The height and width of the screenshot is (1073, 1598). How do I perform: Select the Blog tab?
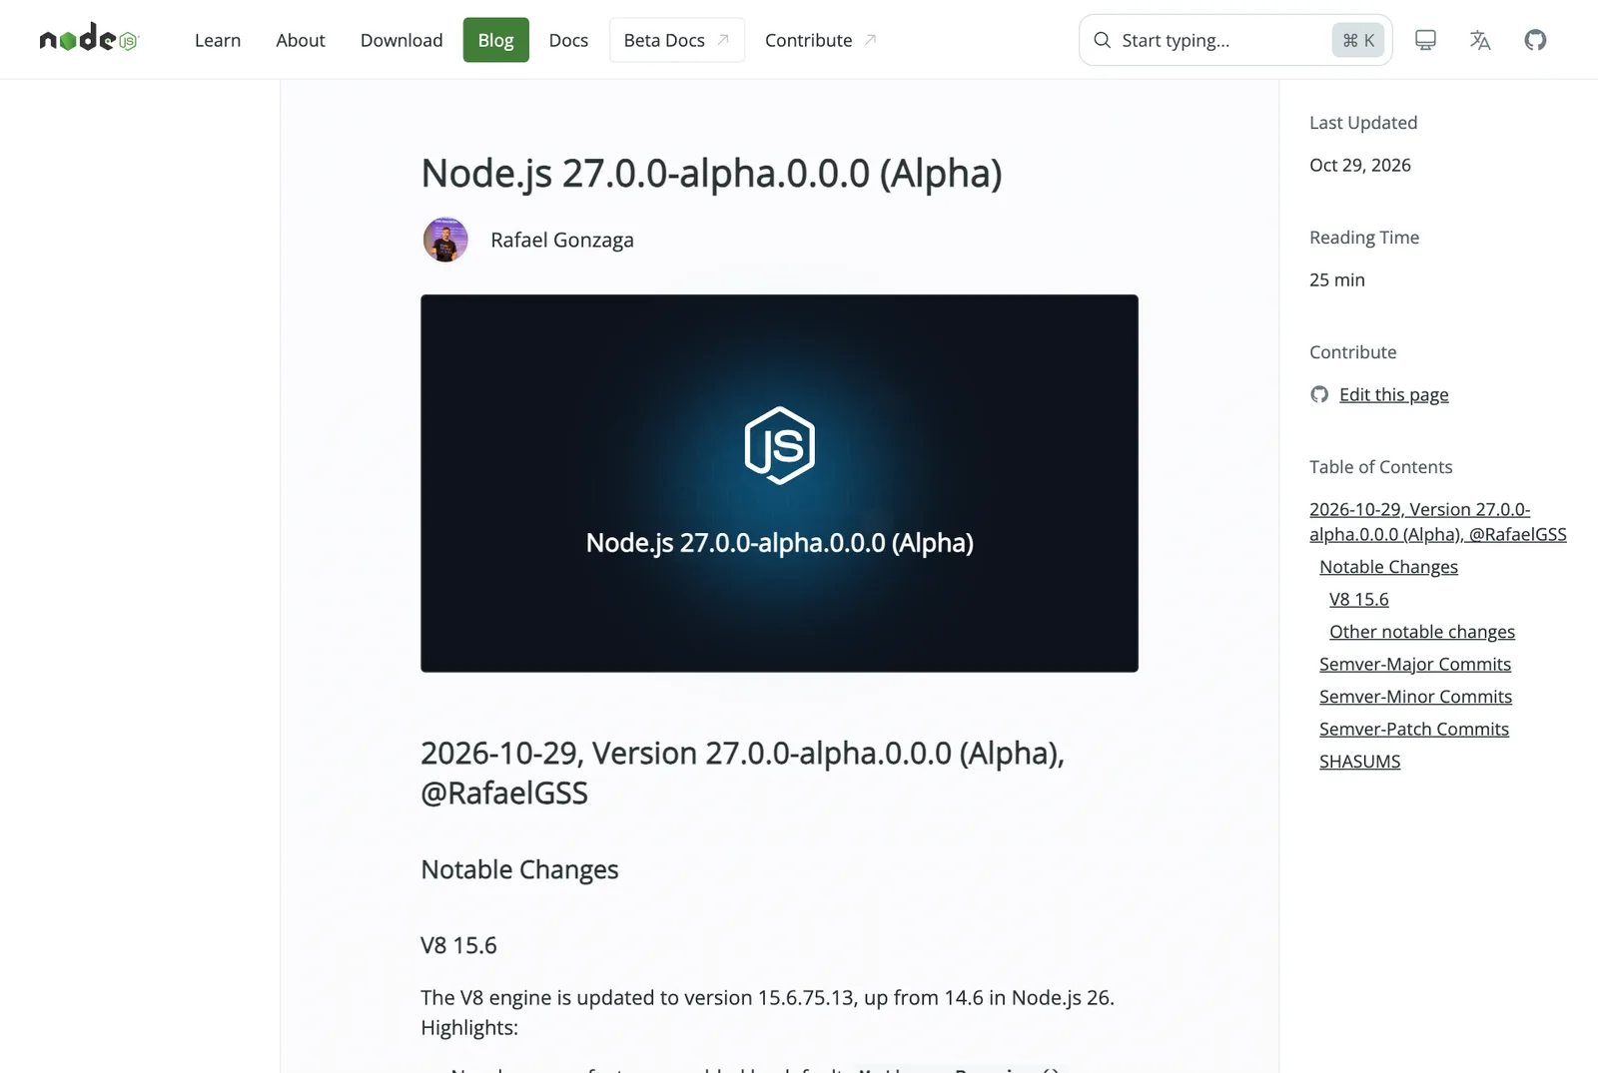click(x=495, y=40)
